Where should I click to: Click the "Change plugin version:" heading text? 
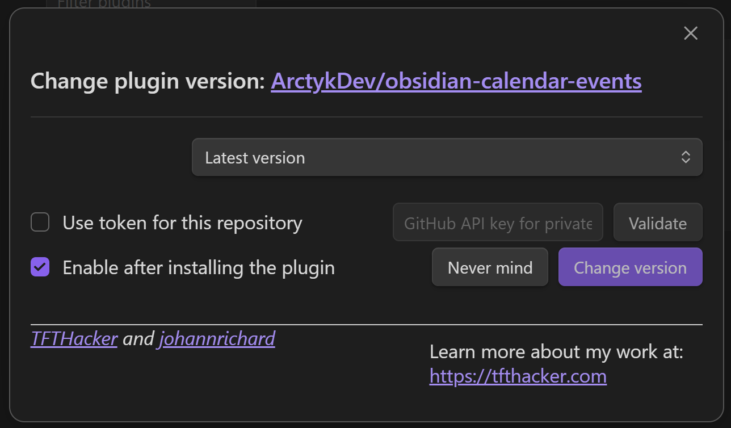coord(148,82)
